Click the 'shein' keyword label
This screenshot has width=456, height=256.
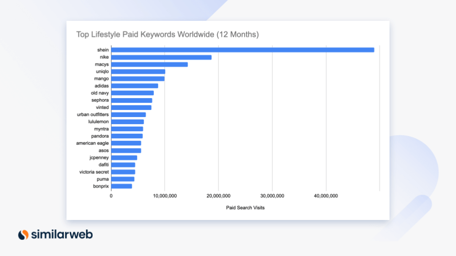tap(103, 50)
